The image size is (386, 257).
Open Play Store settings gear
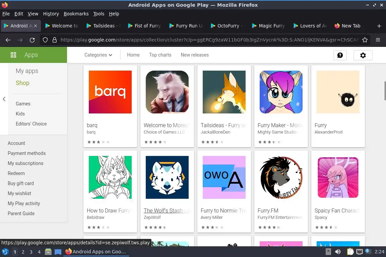pos(363,55)
